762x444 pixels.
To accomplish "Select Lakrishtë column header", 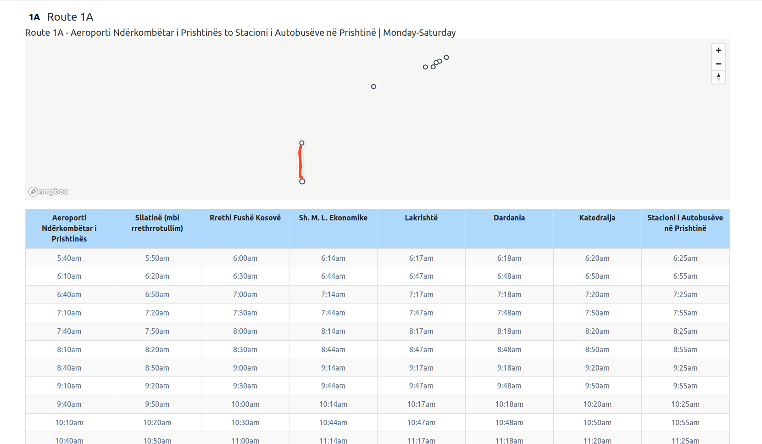I will (421, 228).
